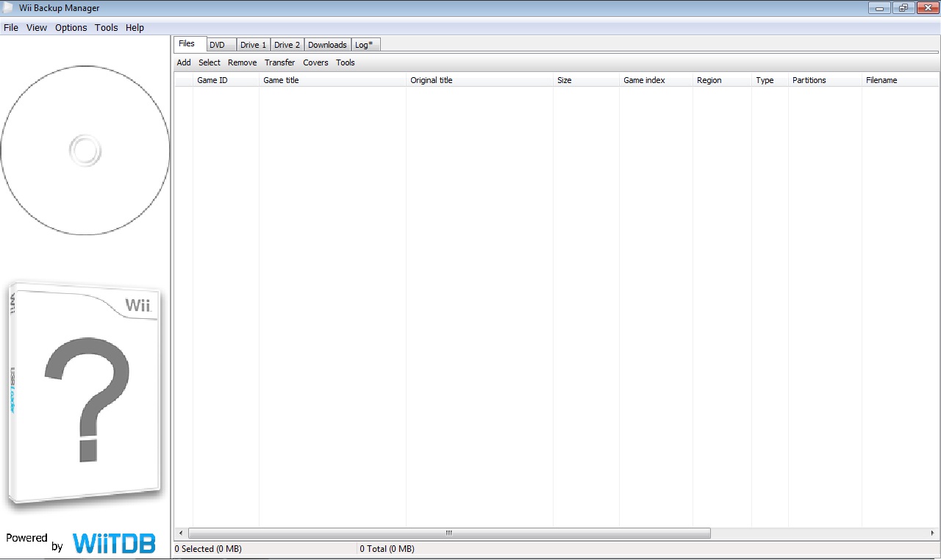
Task: Open the Remove toolbar menu
Action: click(x=243, y=62)
